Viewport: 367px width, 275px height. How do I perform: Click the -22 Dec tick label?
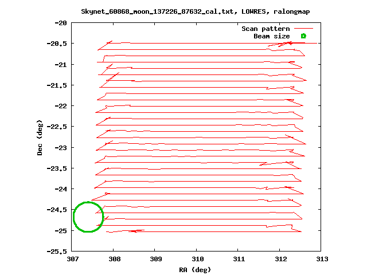click(x=61, y=106)
